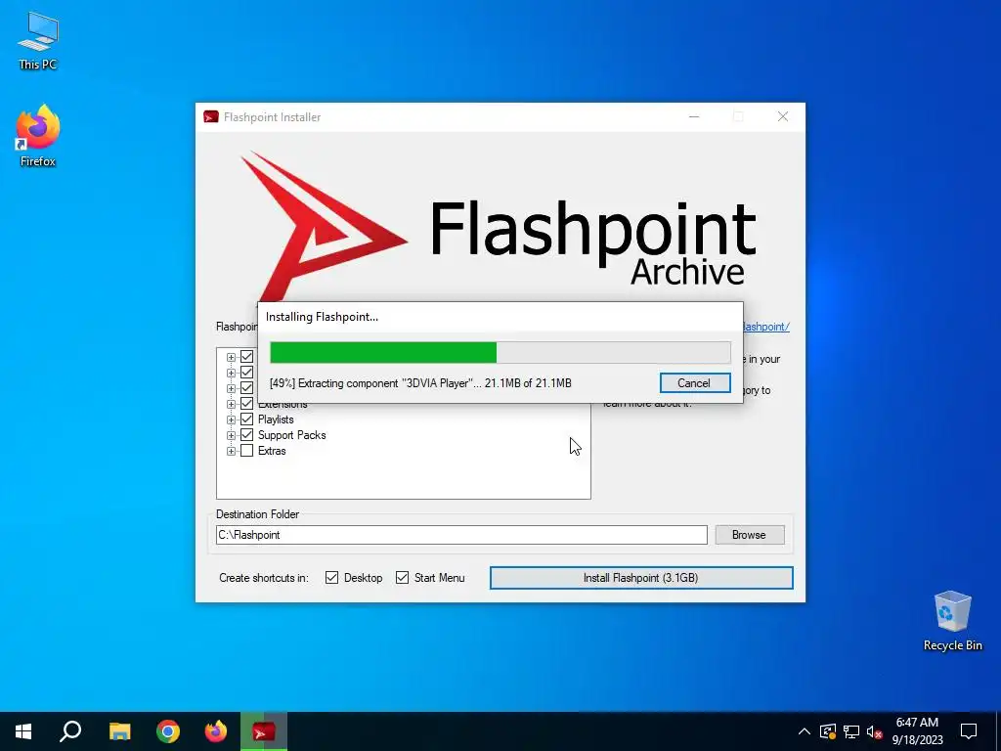Launch Google Chrome from the taskbar
Screen dimensions: 1001x751
pos(168,731)
